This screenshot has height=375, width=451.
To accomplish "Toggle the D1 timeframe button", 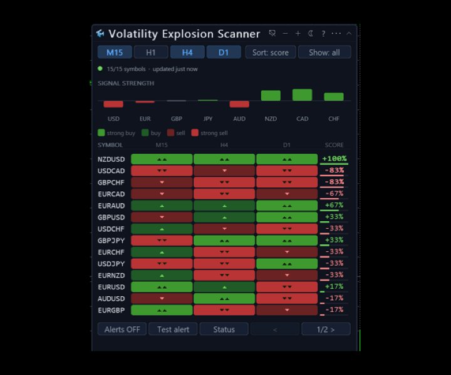I will (224, 52).
